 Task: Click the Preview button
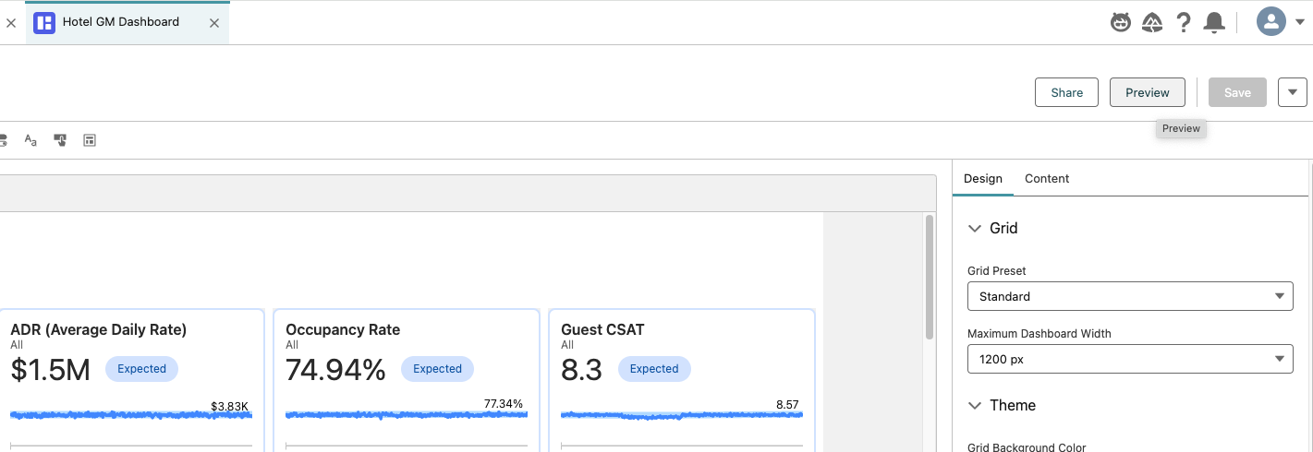(1147, 92)
